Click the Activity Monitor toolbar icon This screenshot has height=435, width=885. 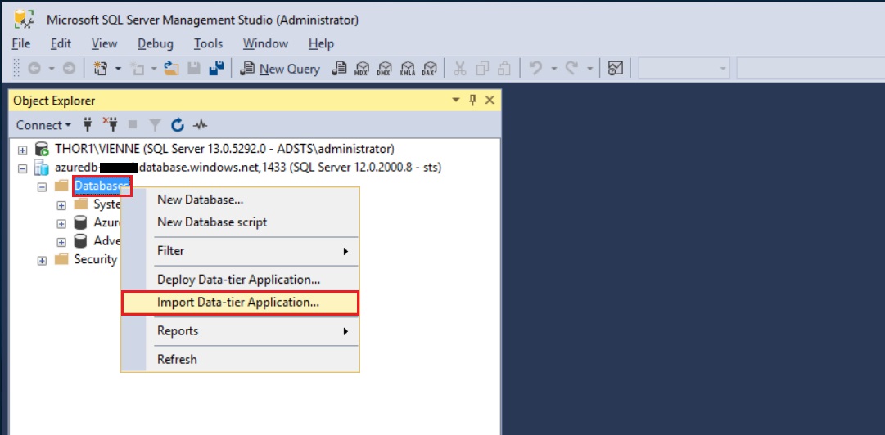(x=615, y=69)
